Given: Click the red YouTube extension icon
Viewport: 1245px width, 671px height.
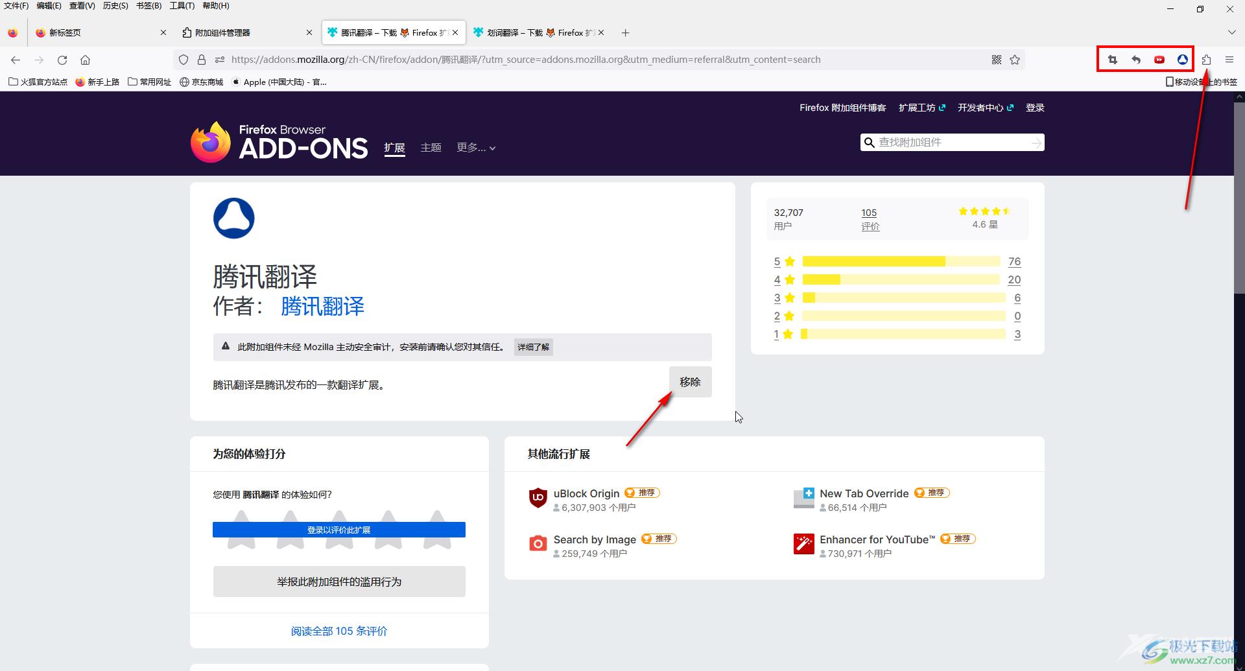Looking at the screenshot, I should click(x=1159, y=60).
